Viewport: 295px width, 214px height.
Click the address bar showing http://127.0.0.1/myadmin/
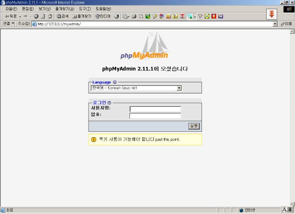coord(152,24)
